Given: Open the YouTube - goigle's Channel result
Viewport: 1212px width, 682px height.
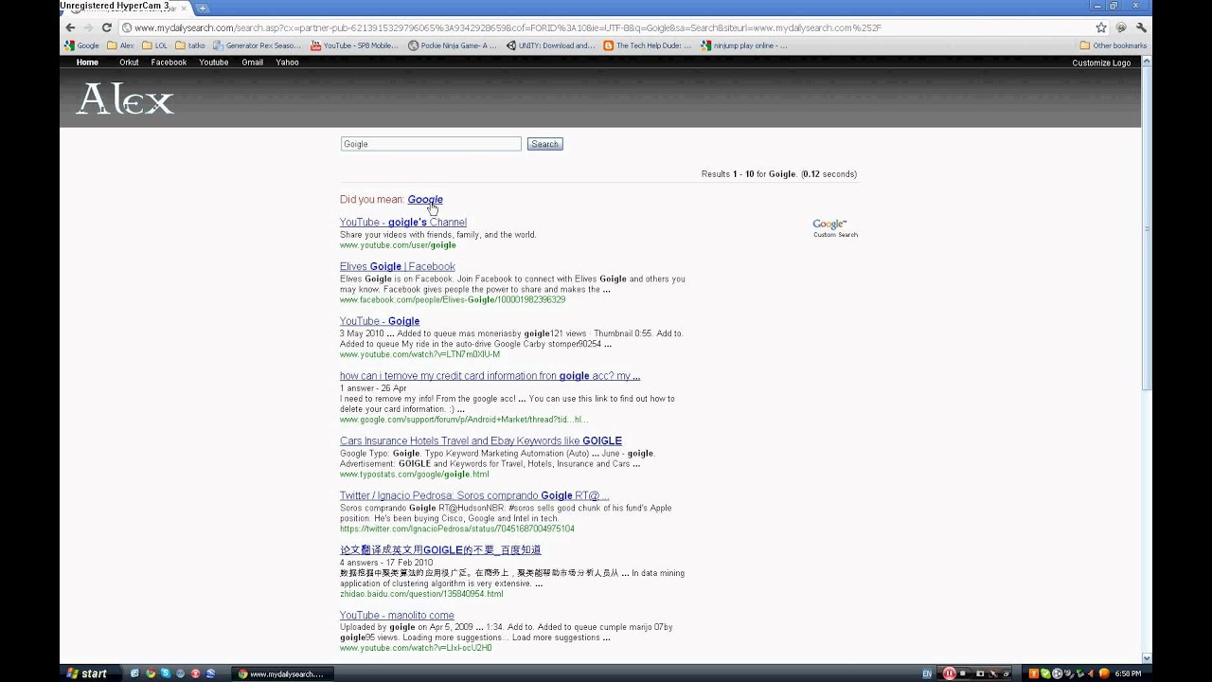Looking at the screenshot, I should coord(403,223).
